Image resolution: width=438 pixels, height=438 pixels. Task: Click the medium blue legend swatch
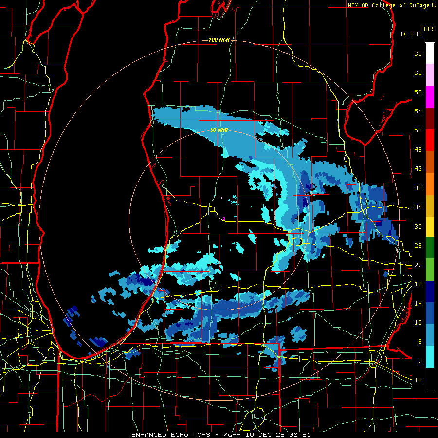click(430, 313)
